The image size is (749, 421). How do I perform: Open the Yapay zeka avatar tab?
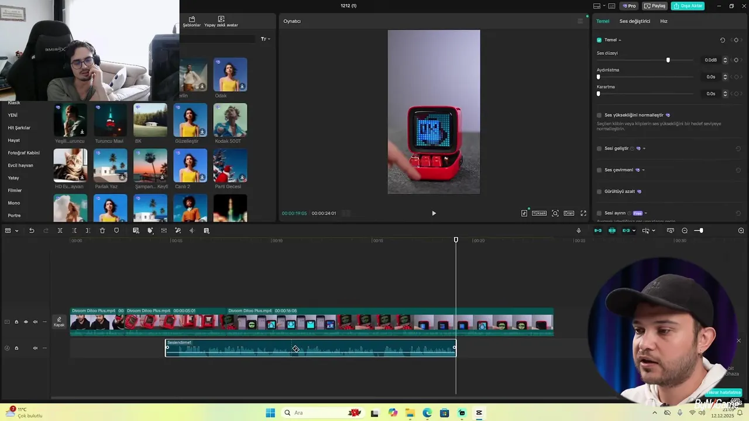(221, 22)
